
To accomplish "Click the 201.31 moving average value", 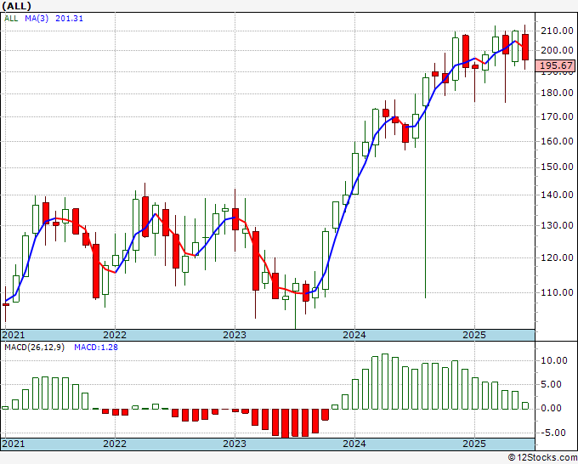I will pos(69,19).
